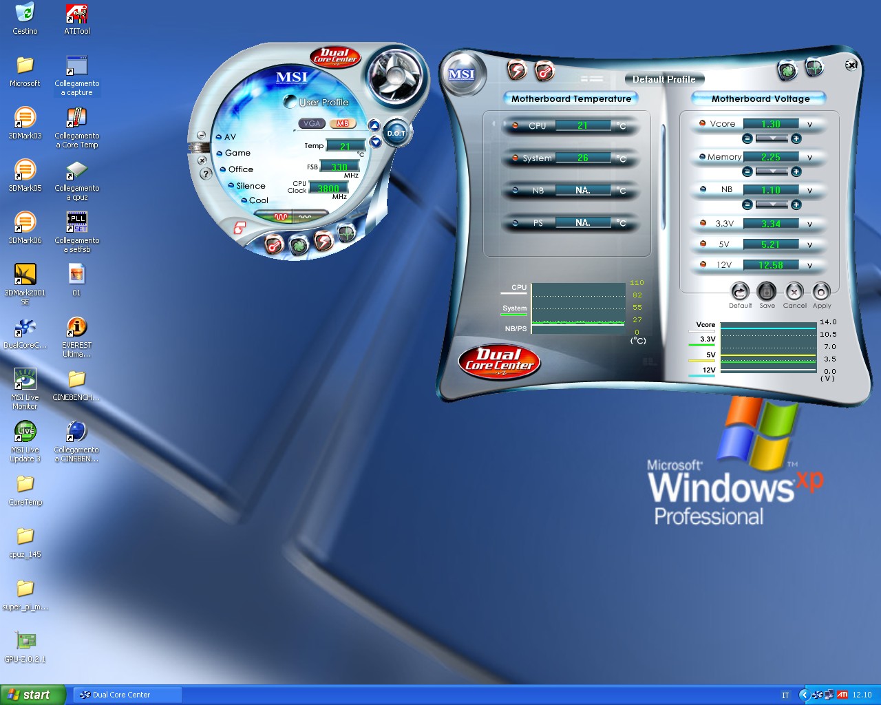Enable the User Profile option

(x=288, y=102)
